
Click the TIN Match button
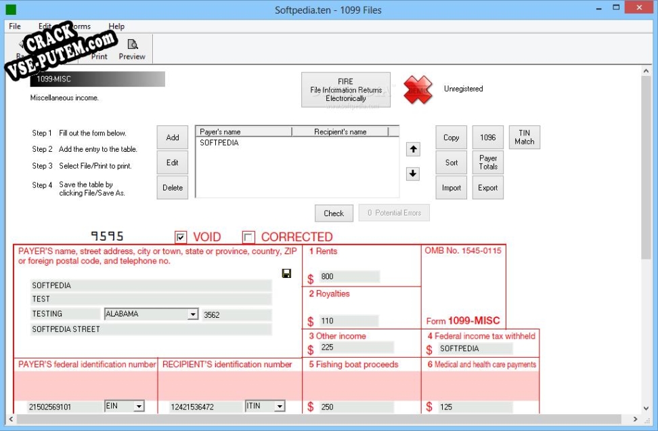pyautogui.click(x=525, y=138)
